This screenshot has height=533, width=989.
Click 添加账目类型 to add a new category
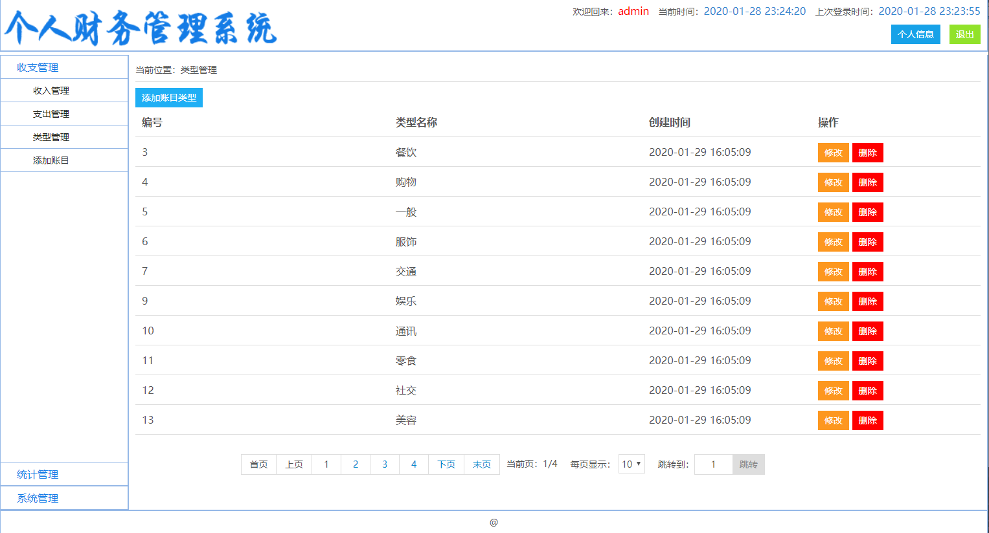pyautogui.click(x=168, y=98)
